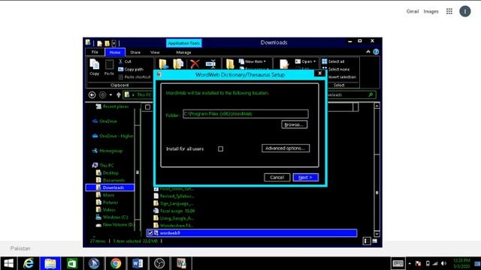Image resolution: width=481 pixels, height=270 pixels.
Task: Open Microsoft Word from the taskbar
Action: click(138, 263)
